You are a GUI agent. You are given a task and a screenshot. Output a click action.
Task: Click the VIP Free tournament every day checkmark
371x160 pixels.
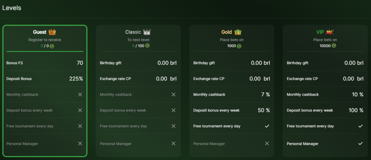360,126
